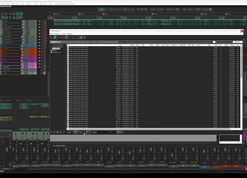Image resolution: width=247 pixels, height=178 pixels.
Task: Toggle green auto-crossfade icon in main toolbar
Action: pos(18,14)
